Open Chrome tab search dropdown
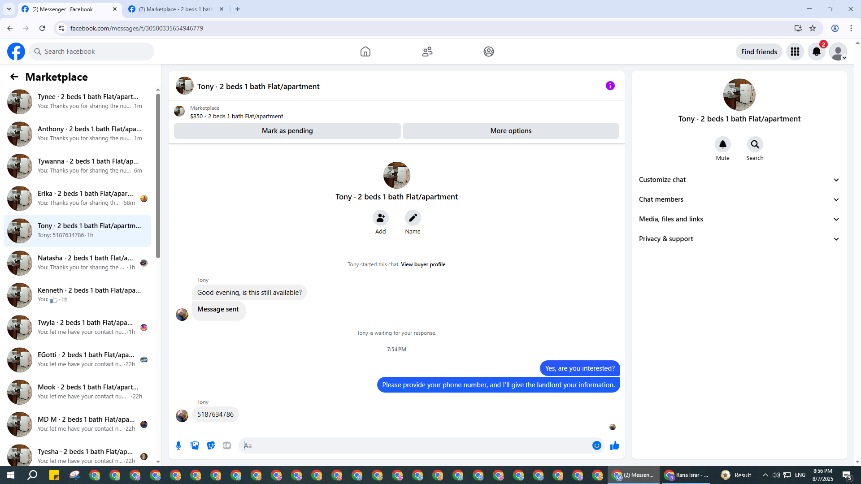 [9, 9]
